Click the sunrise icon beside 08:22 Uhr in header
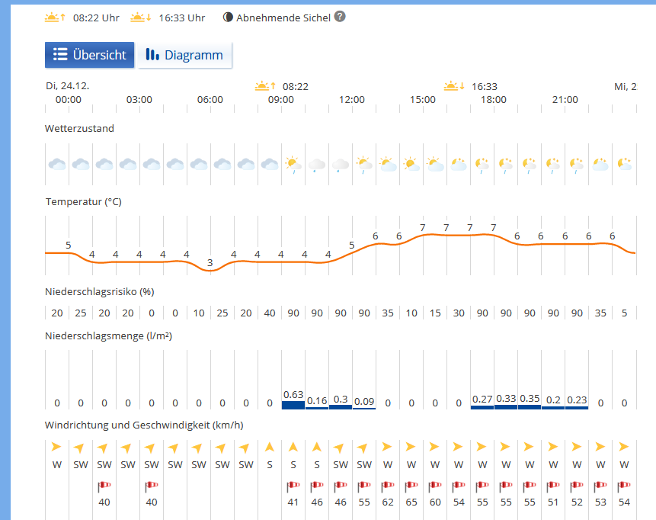656x520 pixels. [56, 17]
